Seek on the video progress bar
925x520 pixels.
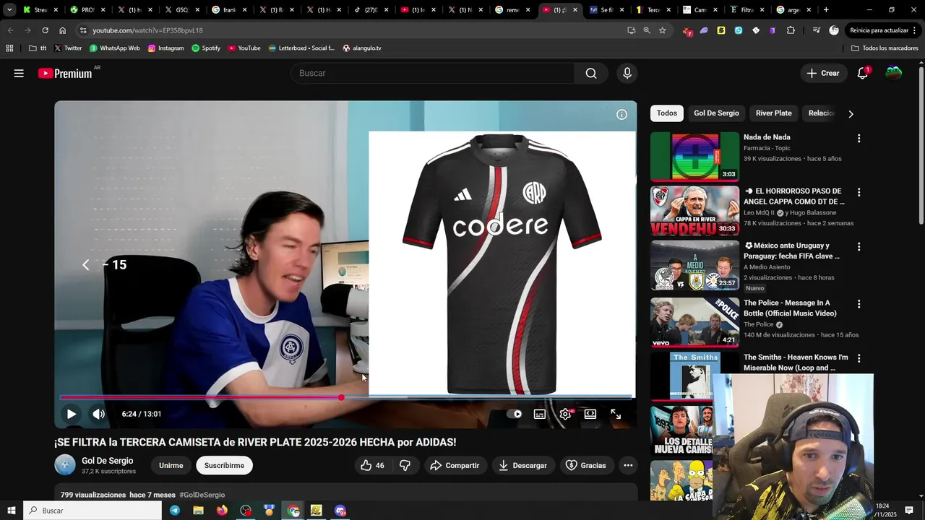(x=345, y=397)
